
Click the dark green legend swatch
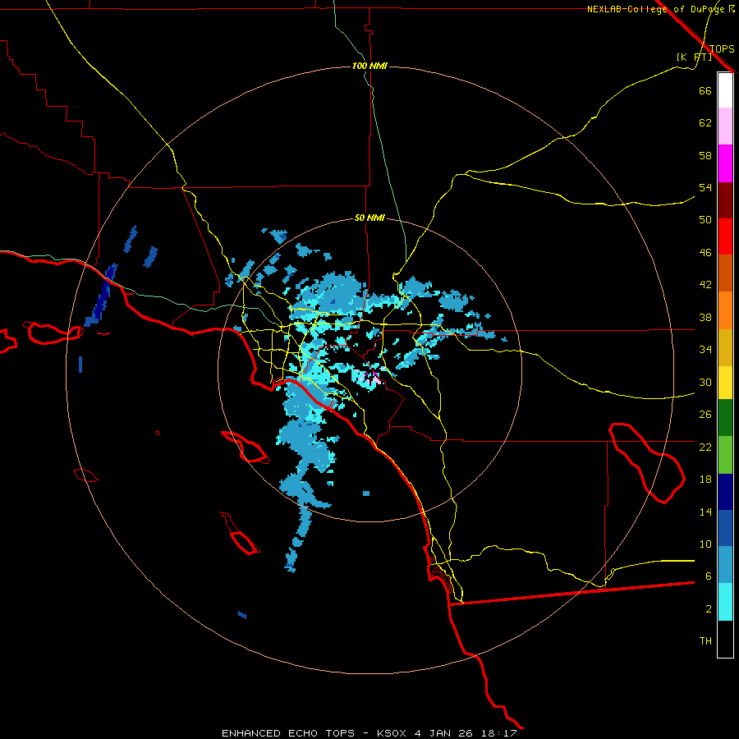pos(725,418)
